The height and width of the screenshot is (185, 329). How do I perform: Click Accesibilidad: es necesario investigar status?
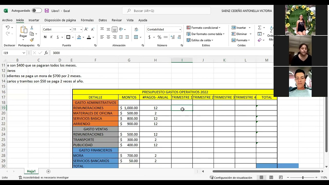coord(44,178)
